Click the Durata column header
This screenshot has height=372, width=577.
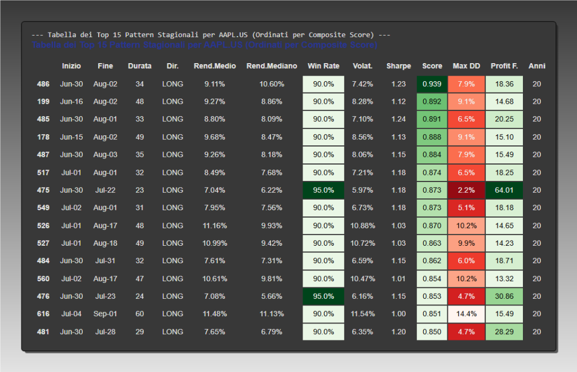[x=140, y=66]
